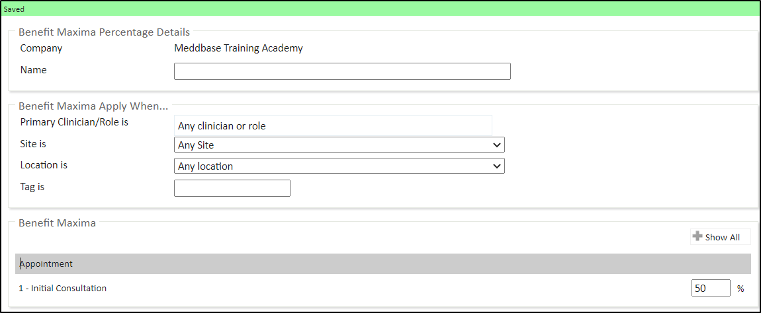This screenshot has height=313, width=761.
Task: Select the Any clinician or role field
Action: click(x=333, y=125)
